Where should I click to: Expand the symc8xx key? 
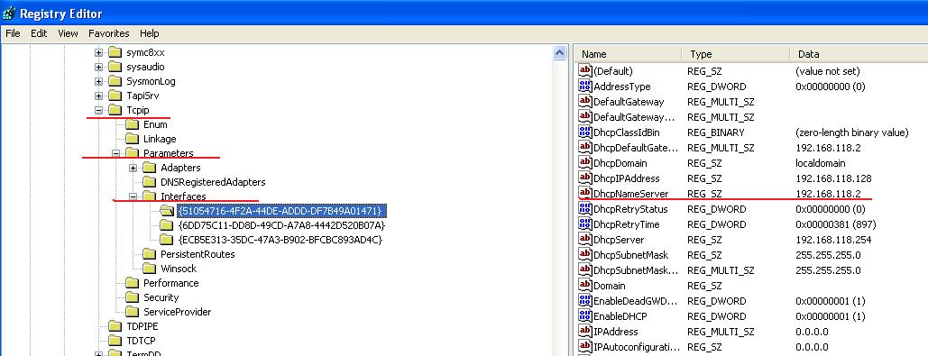point(99,52)
